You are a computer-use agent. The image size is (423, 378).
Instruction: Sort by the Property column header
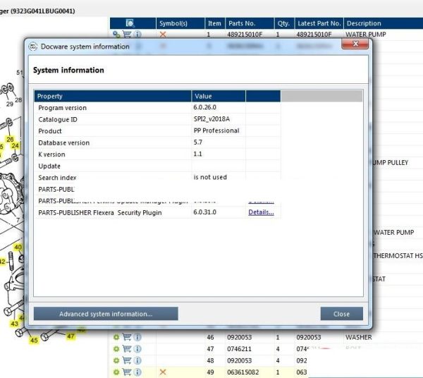[x=113, y=96]
